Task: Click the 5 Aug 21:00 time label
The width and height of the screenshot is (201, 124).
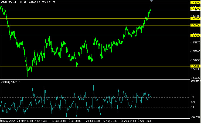Action: [x=110, y=121]
